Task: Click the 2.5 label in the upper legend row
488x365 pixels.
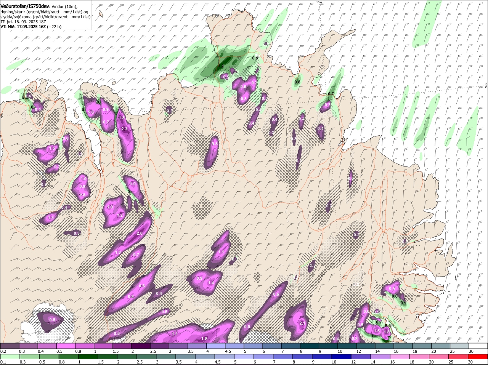Action: coord(152,351)
